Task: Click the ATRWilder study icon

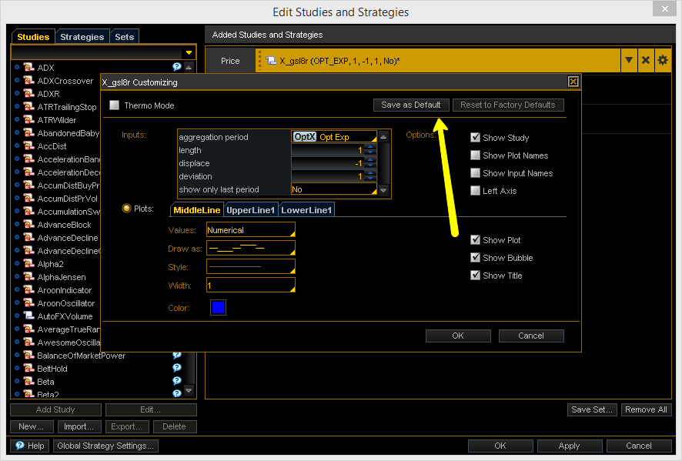Action: point(28,119)
